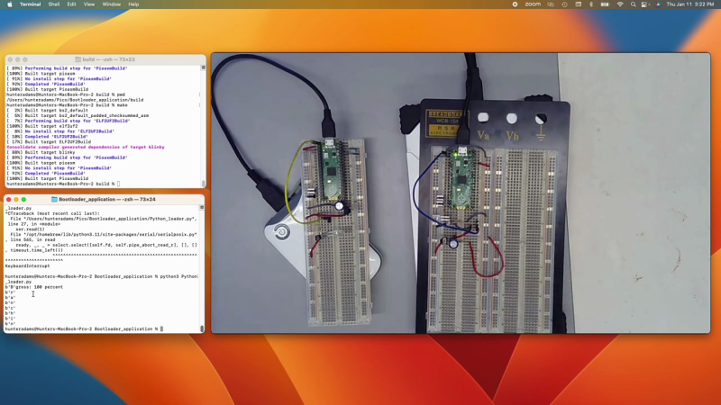The width and height of the screenshot is (721, 405).
Task: Open the Help menu
Action: click(133, 4)
